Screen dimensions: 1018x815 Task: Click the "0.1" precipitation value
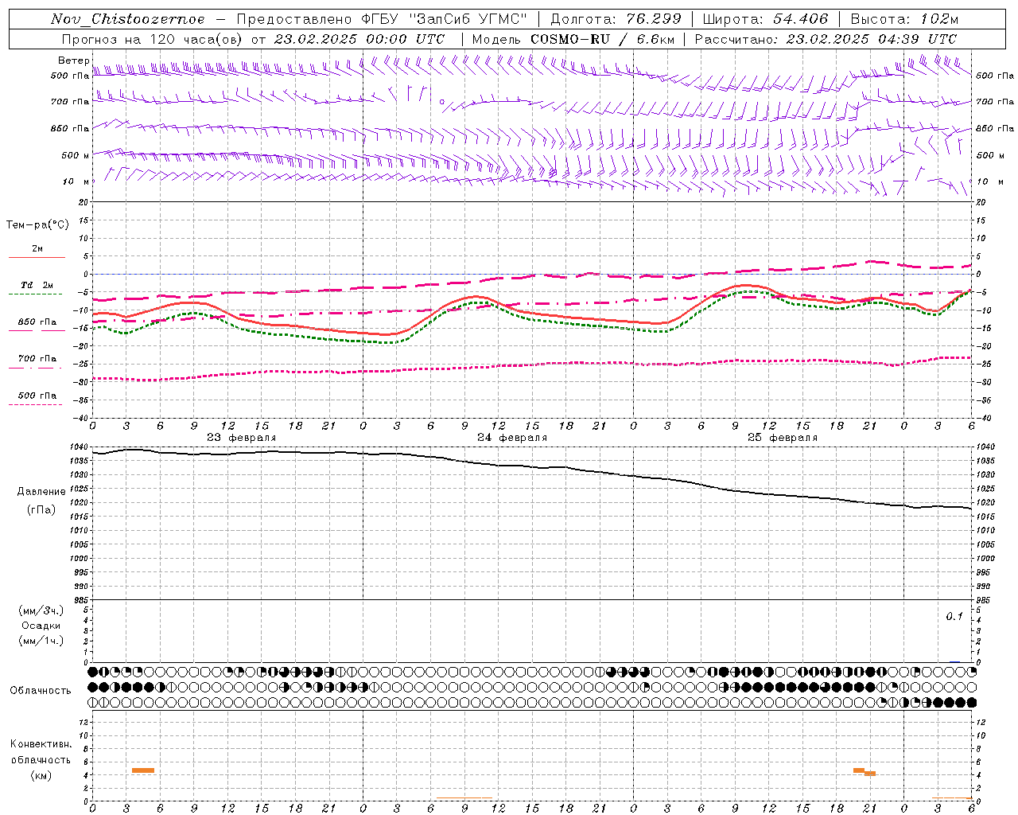954,617
